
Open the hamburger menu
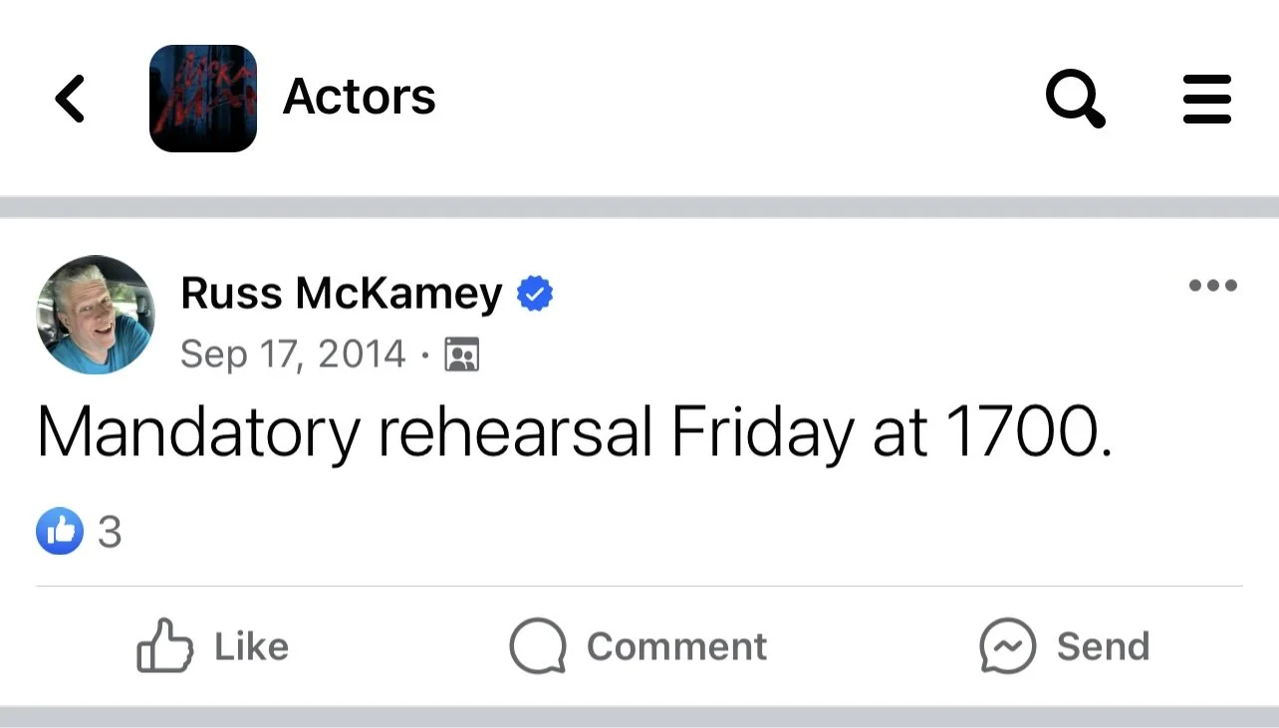tap(1207, 100)
